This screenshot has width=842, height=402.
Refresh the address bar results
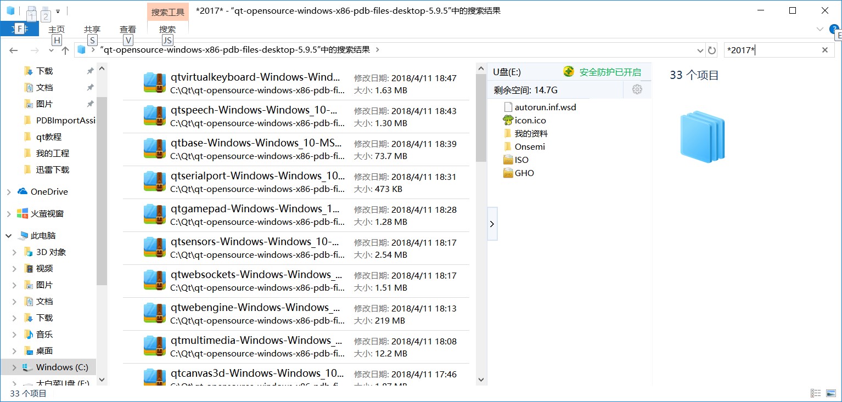712,50
